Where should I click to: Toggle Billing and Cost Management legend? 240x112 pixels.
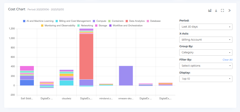pyautogui.click(x=73, y=21)
